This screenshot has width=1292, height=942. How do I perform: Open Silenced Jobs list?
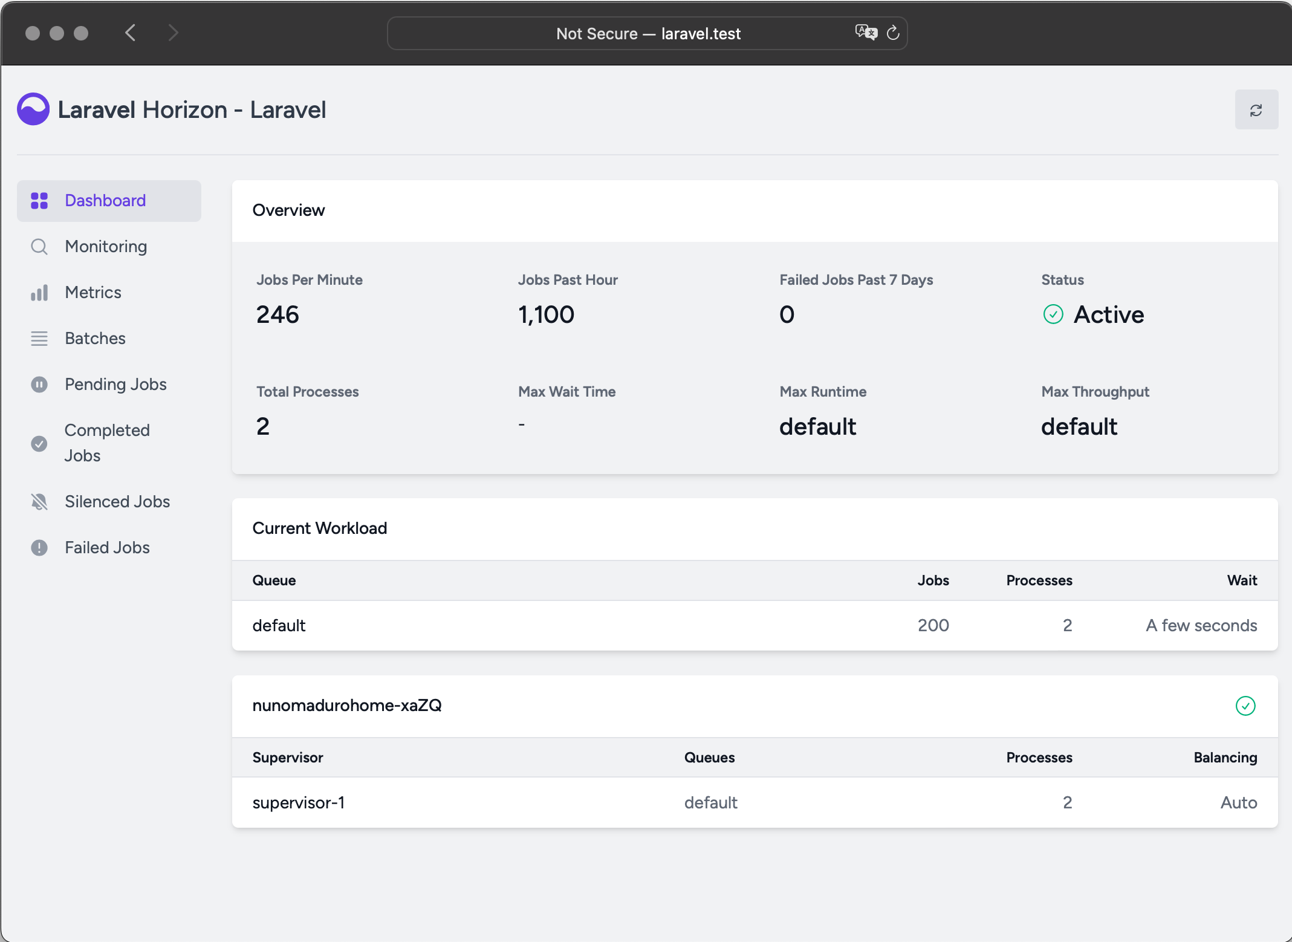click(x=109, y=502)
